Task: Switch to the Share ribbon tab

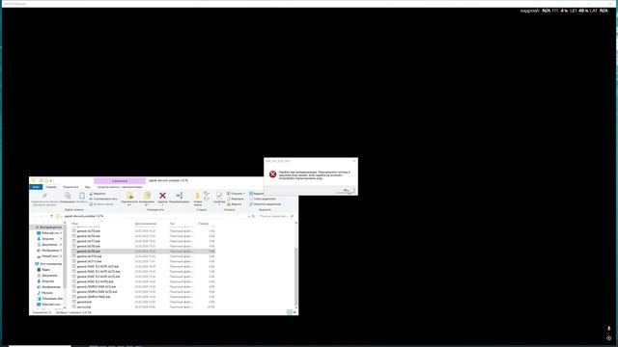Action: tap(70, 187)
